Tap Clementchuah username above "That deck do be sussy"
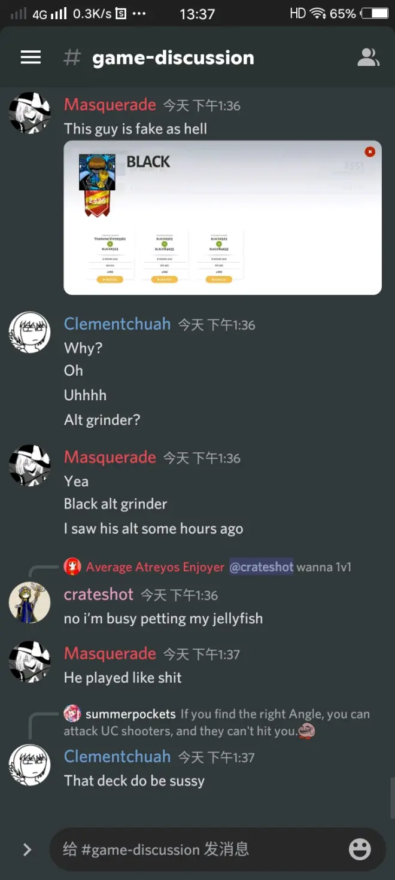 click(117, 756)
